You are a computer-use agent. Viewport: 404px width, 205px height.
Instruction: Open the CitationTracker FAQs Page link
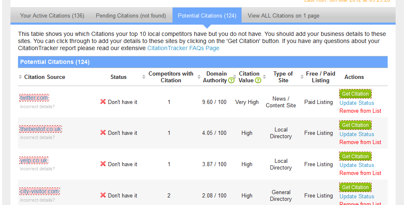(183, 48)
